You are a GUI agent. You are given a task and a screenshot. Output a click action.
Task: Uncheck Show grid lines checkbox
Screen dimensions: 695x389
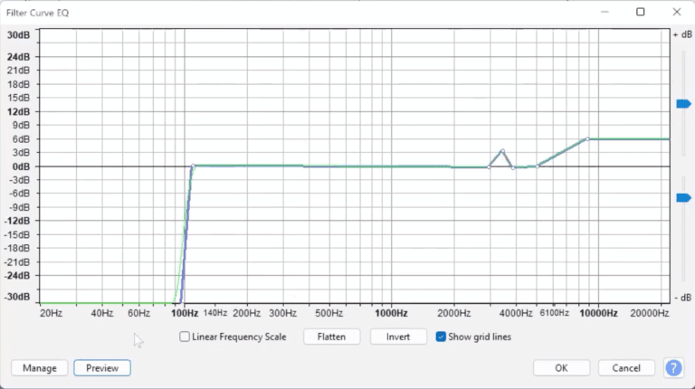click(441, 337)
